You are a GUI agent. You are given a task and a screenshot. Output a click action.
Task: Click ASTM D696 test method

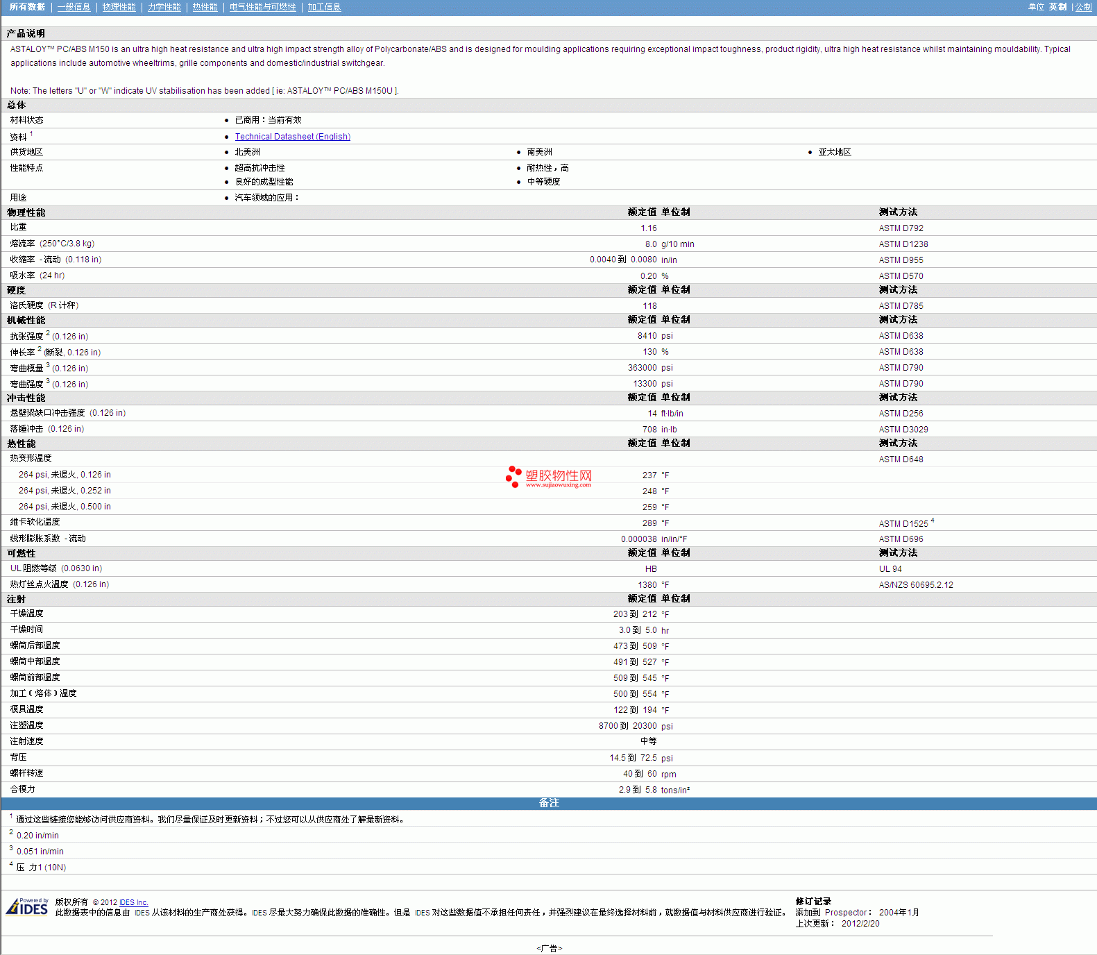(901, 539)
